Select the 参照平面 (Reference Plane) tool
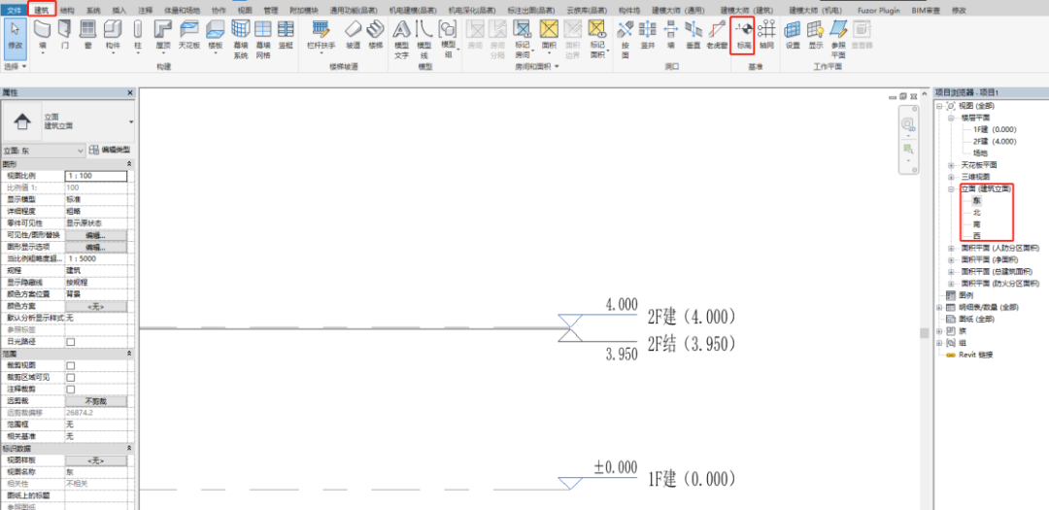 (x=838, y=40)
